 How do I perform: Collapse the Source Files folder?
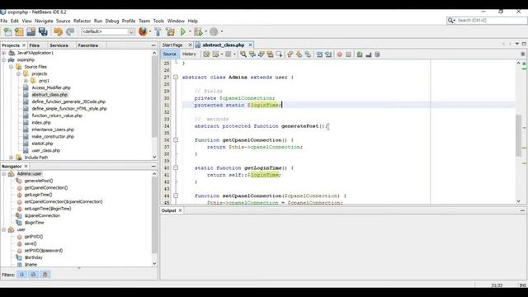[11, 67]
